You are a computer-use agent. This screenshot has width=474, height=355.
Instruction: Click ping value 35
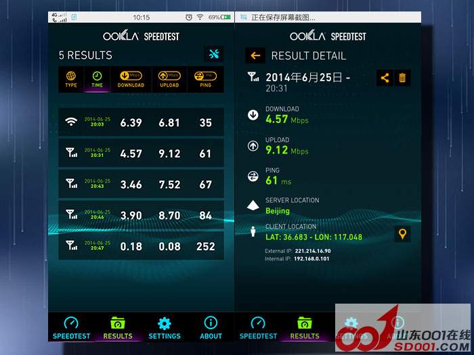point(206,123)
